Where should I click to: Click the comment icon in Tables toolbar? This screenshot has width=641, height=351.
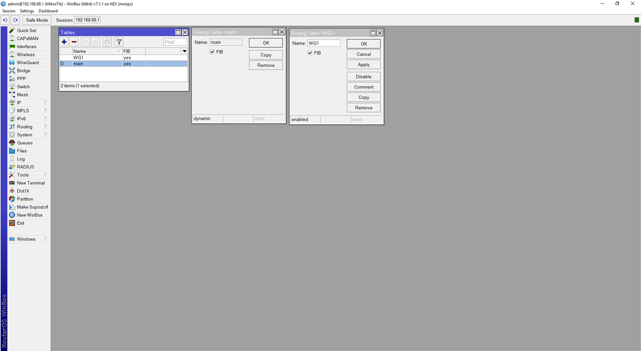tap(107, 42)
